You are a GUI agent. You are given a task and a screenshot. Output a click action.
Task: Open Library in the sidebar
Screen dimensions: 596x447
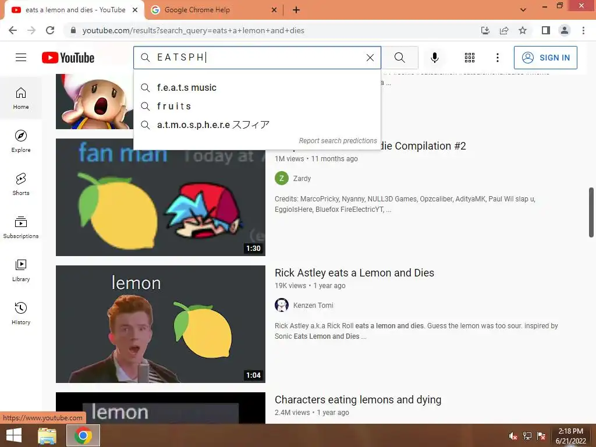pos(21,270)
